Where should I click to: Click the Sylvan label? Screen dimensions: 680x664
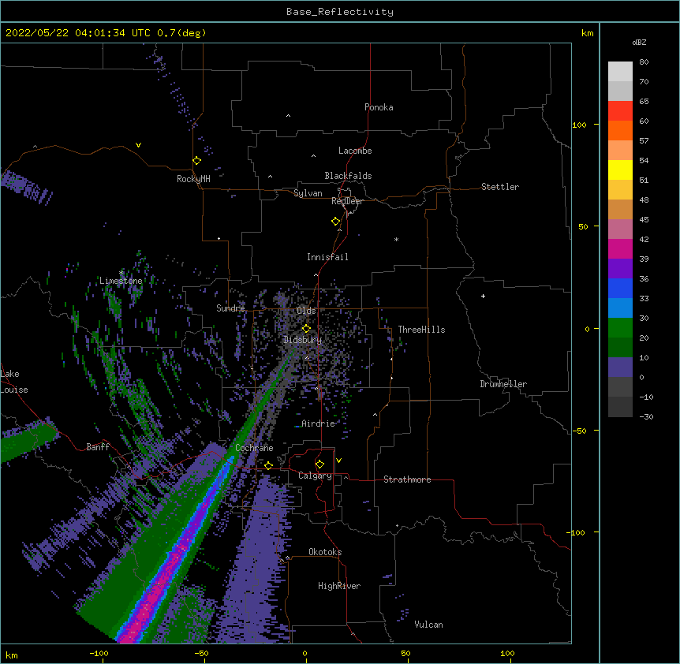(308, 193)
